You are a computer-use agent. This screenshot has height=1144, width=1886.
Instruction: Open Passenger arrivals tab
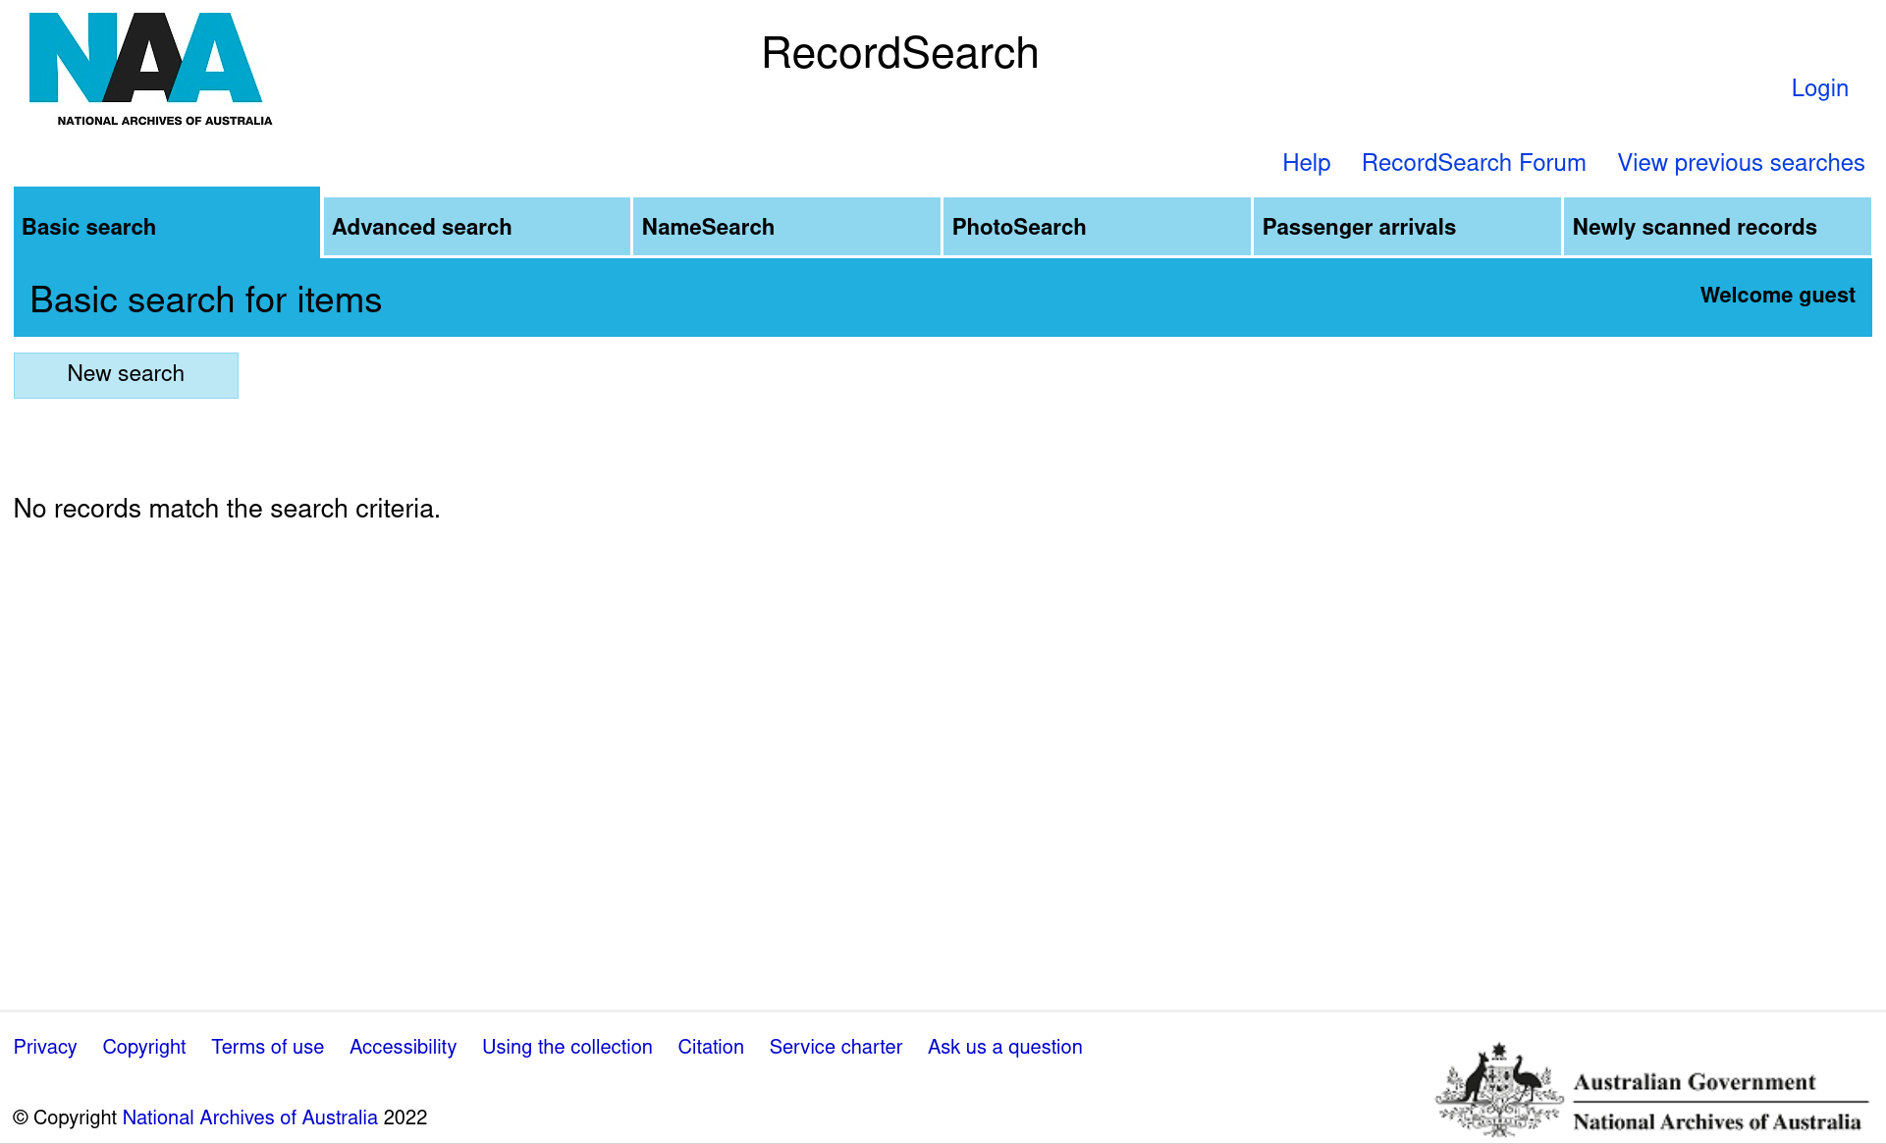coord(1407,227)
